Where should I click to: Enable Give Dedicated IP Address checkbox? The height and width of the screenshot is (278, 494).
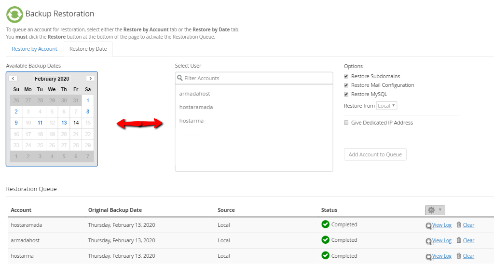point(346,123)
